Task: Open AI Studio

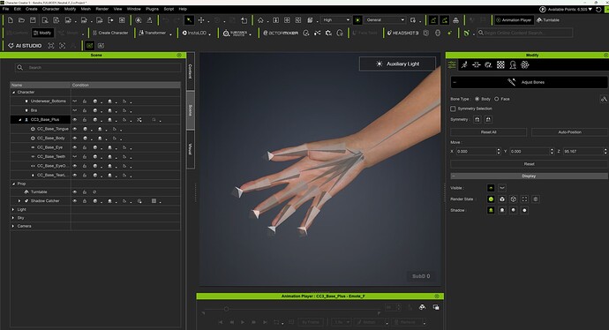Action: click(25, 46)
